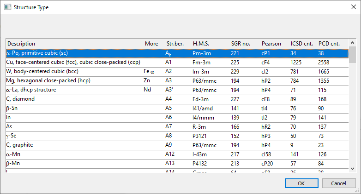Sort by Str.ber. column header
361x194 pixels.
tap(175, 44)
